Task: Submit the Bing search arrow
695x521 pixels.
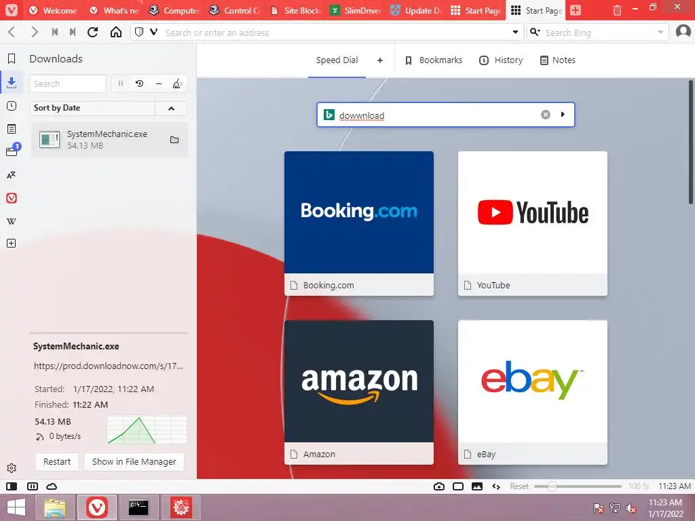Action: (563, 115)
